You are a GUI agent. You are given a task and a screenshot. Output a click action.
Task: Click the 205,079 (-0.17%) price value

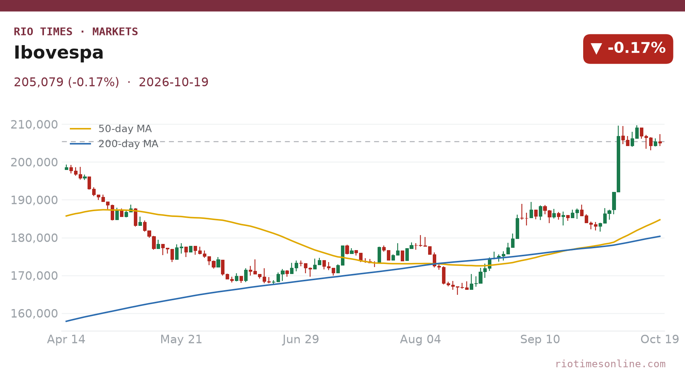(x=66, y=82)
